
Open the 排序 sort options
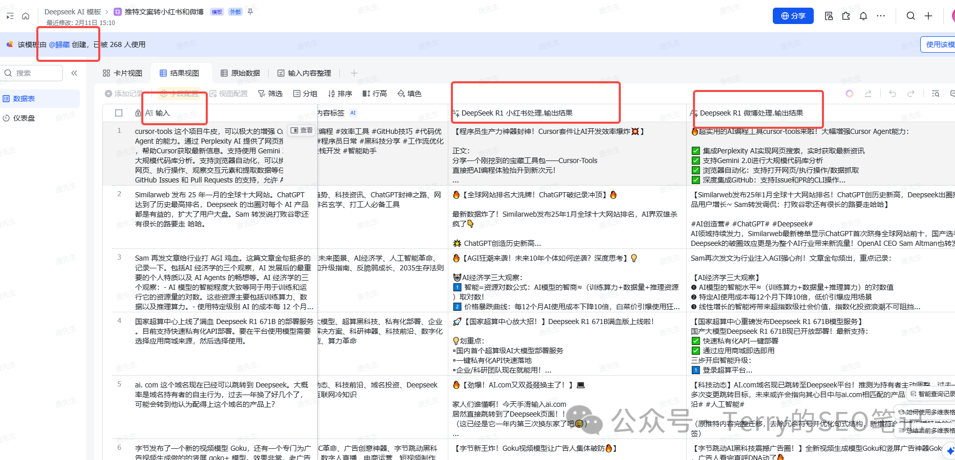click(340, 94)
